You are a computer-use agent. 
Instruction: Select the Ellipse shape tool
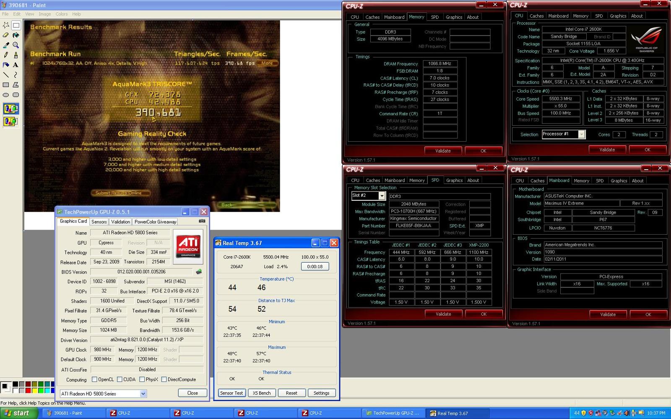click(6, 95)
